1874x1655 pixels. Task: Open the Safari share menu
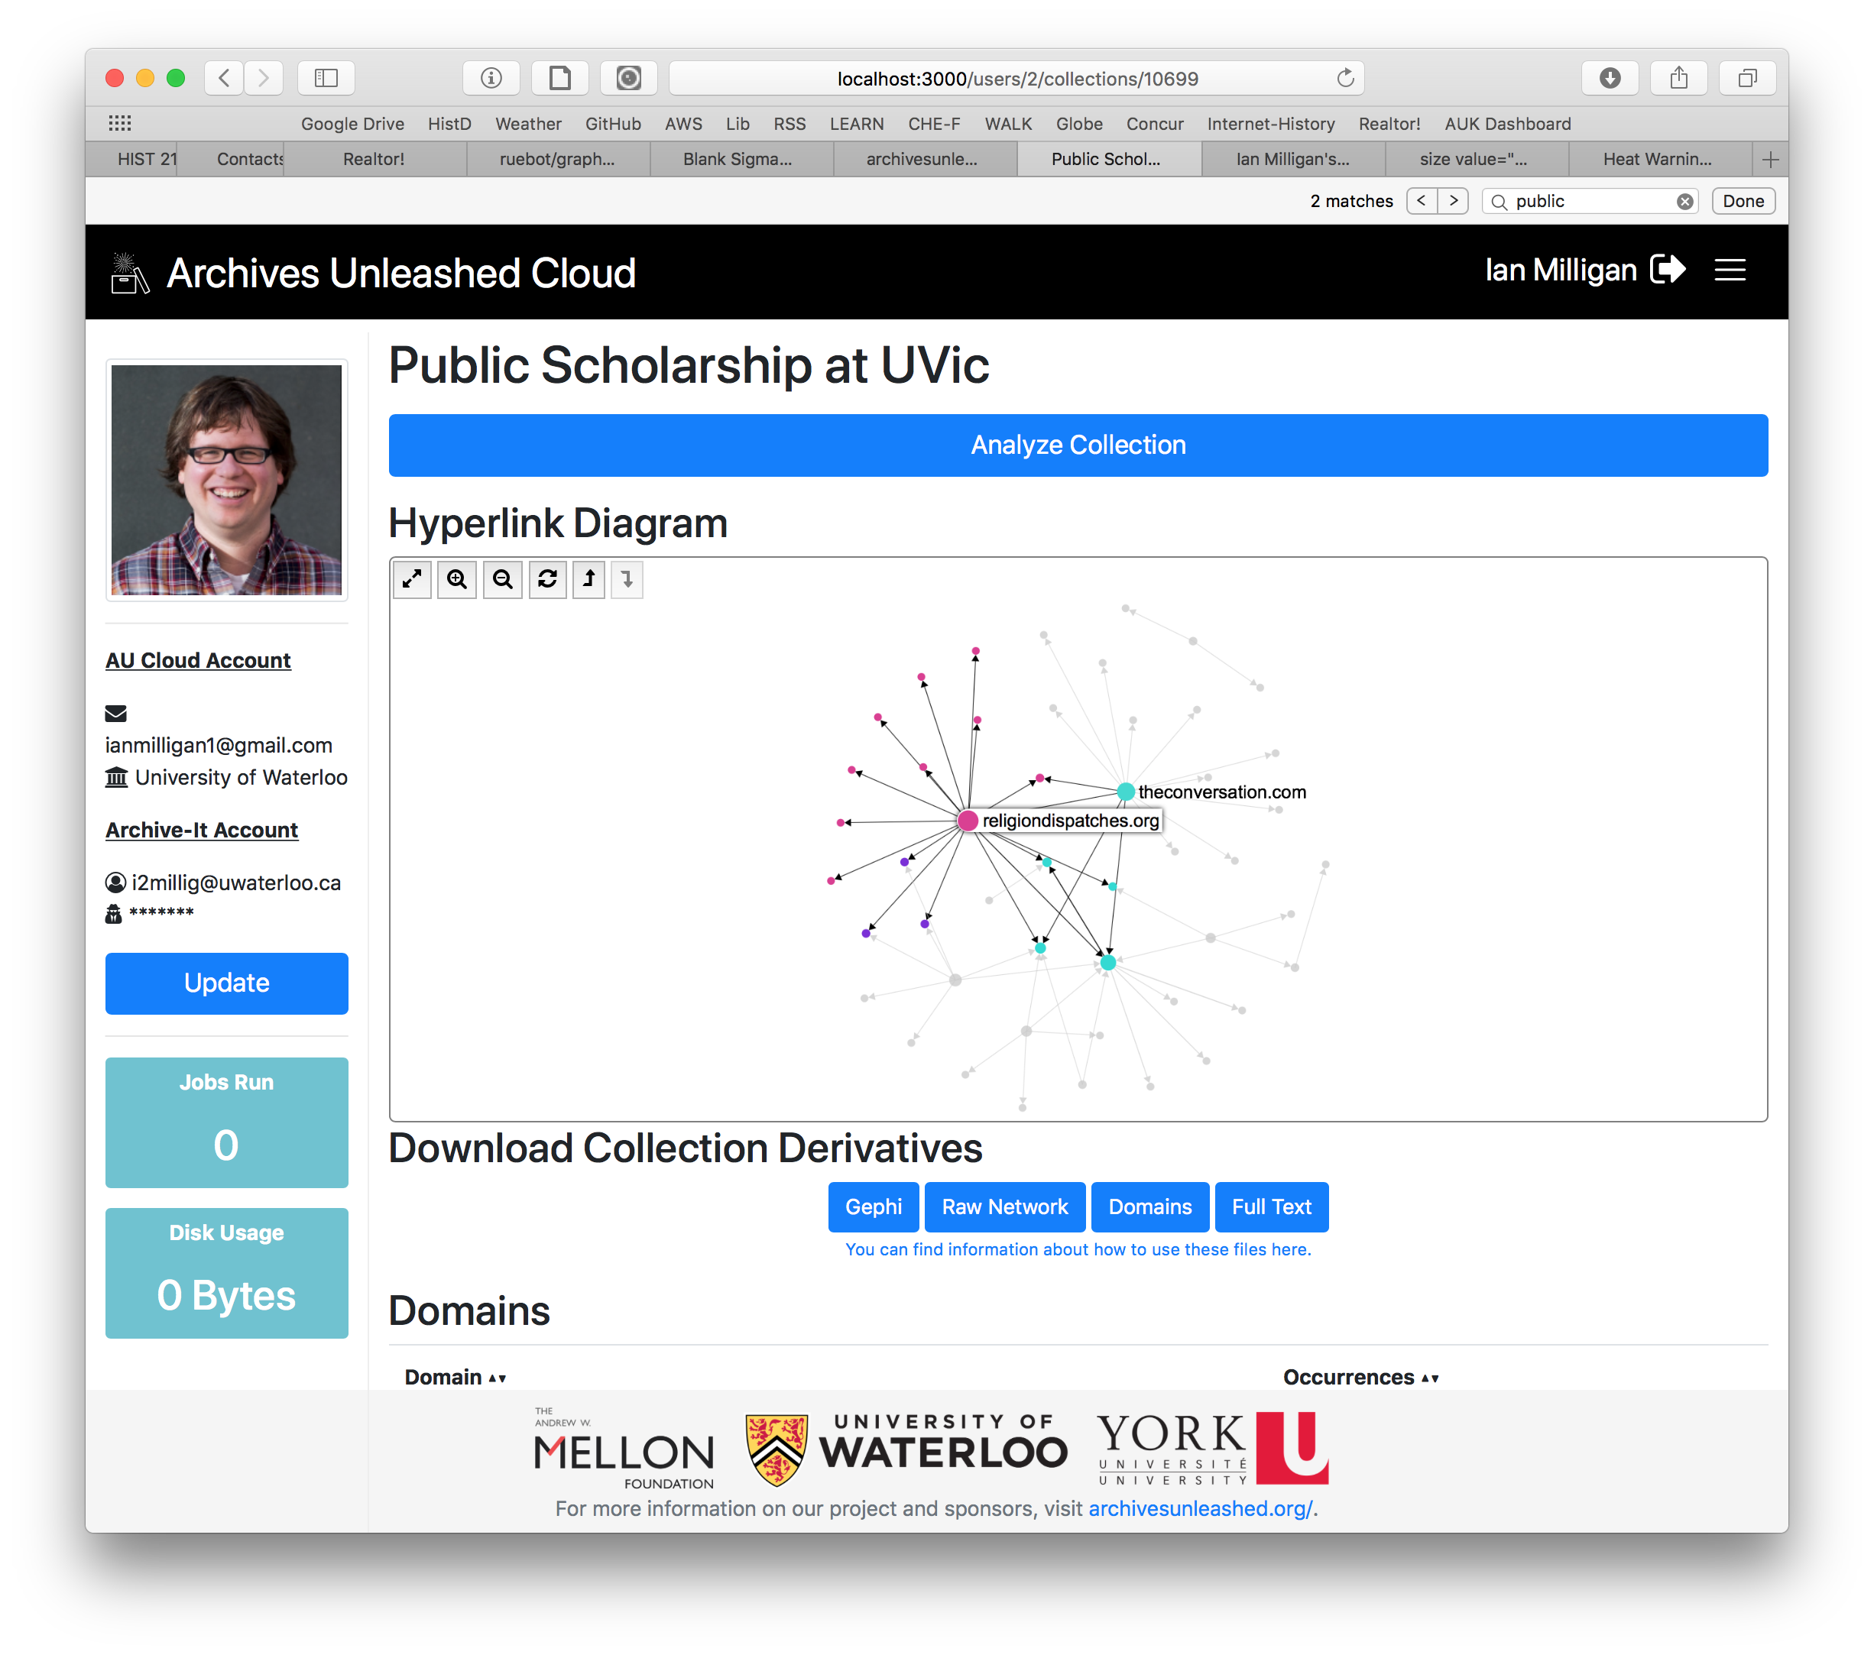1678,78
